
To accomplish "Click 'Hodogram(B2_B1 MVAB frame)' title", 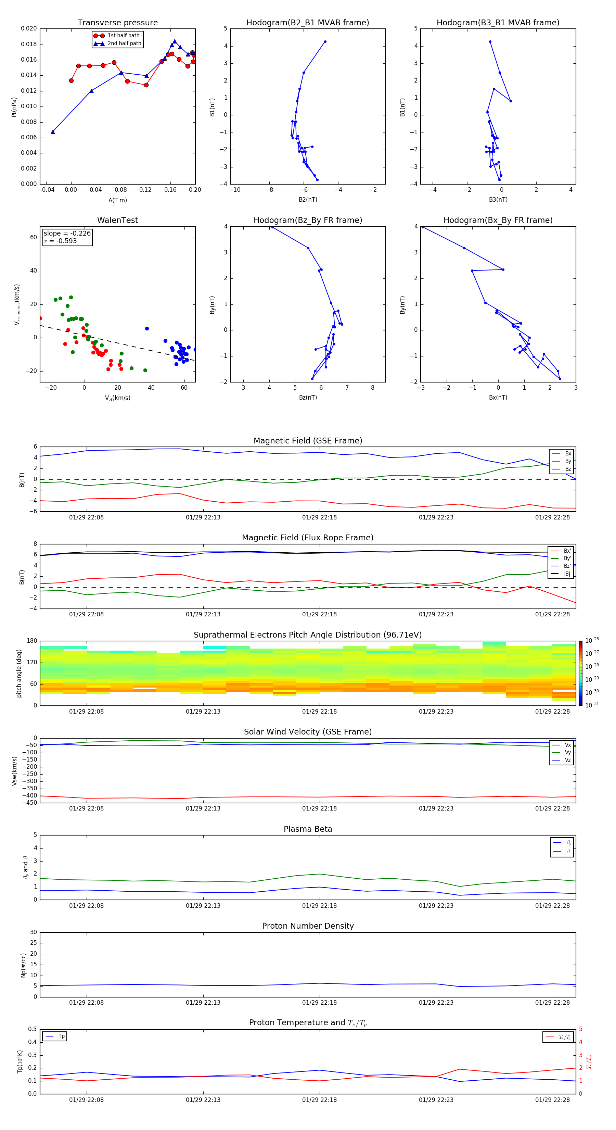I will coord(308,23).
